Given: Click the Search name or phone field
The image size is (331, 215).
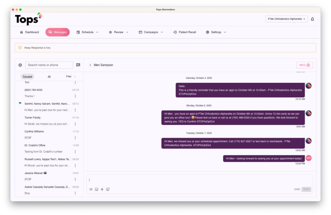Looking at the screenshot, I should click(x=49, y=65).
